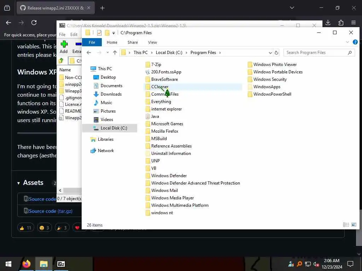This screenshot has height=271, width=362.
Task: Select the Release winapp2.ini browser tab
Action: click(x=56, y=8)
